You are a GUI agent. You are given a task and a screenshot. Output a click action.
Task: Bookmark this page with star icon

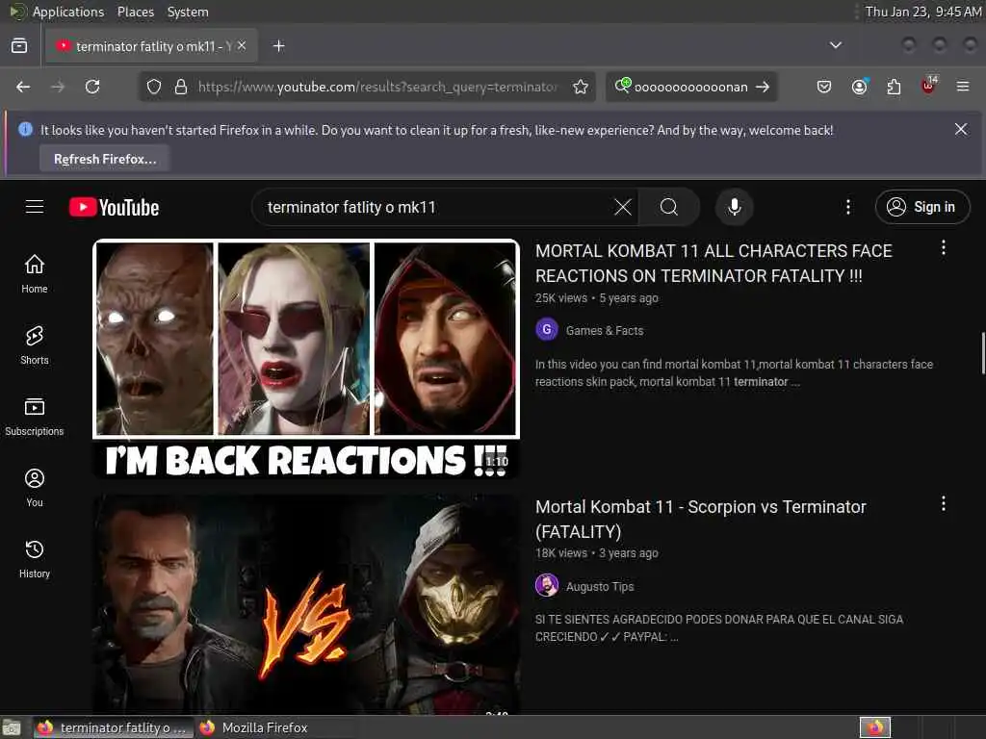pos(581,87)
